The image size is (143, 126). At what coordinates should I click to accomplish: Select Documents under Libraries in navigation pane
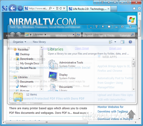25,82
